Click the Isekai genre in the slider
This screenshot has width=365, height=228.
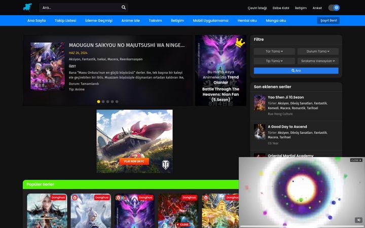101,59
